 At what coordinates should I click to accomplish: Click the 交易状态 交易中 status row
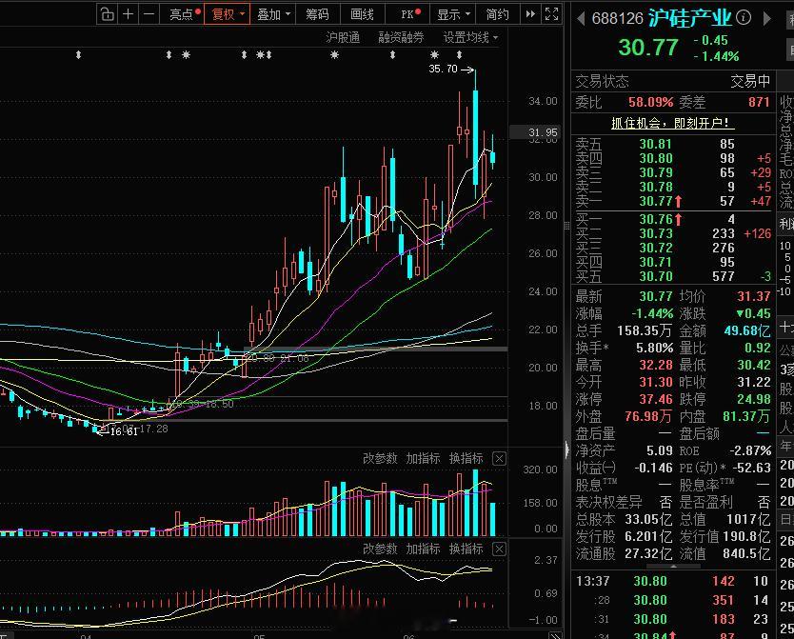pyautogui.click(x=672, y=81)
